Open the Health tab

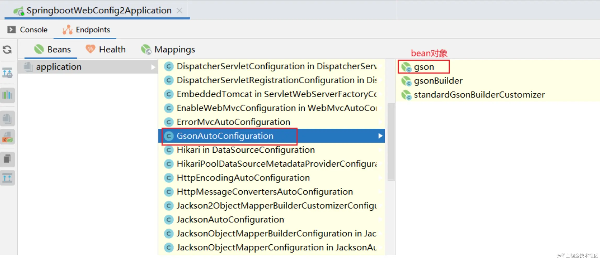106,49
